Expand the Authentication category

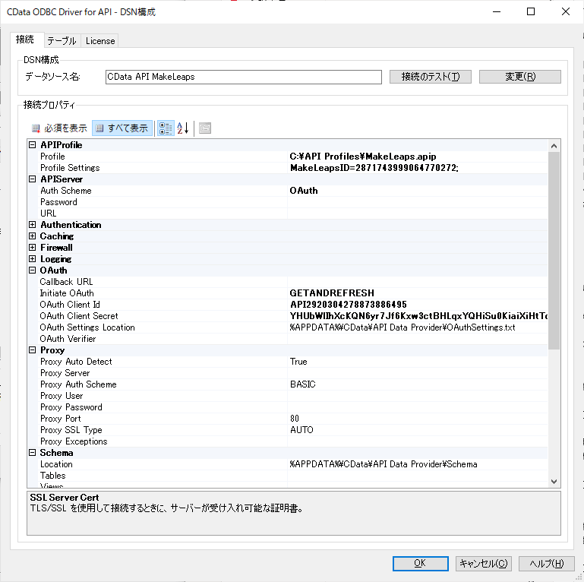tap(33, 225)
